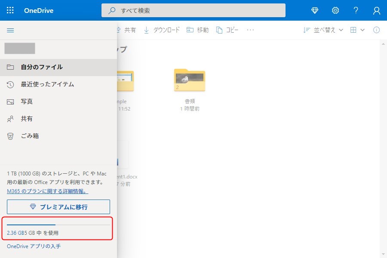
Task: Open the ごみ箱 recycle bin
Action: click(30, 136)
